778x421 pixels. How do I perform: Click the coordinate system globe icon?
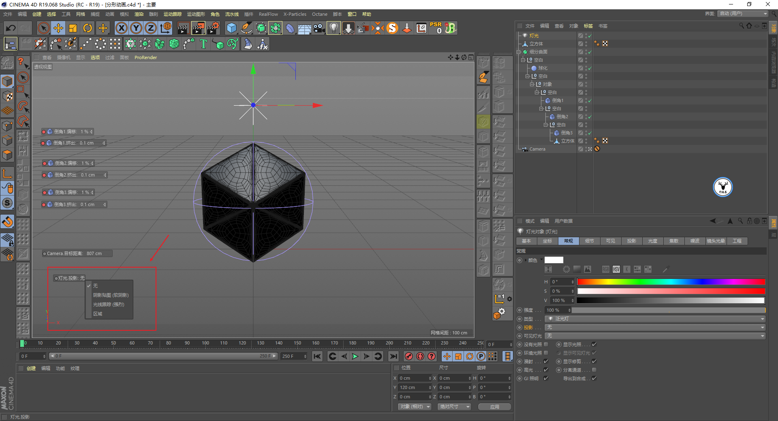(166, 28)
